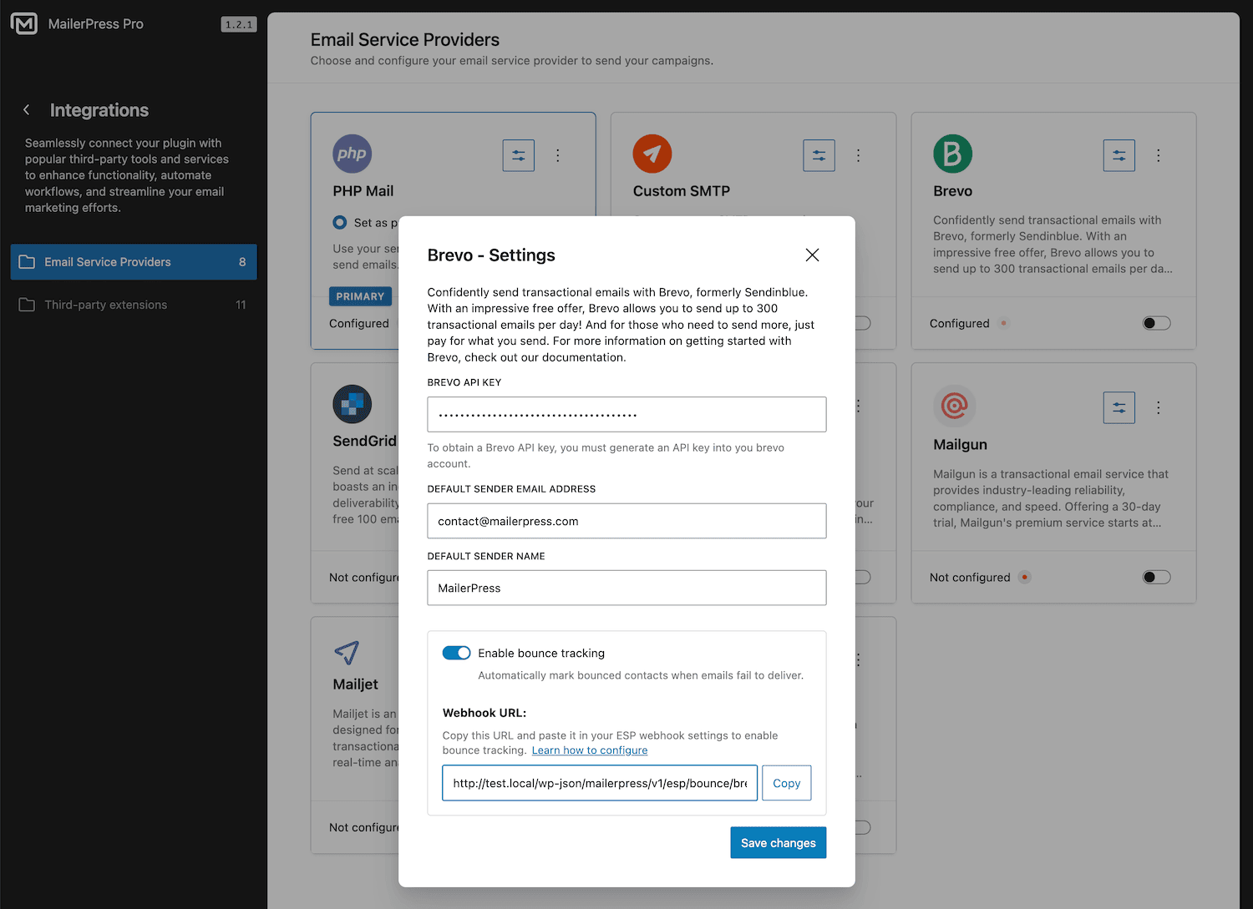1253x909 pixels.
Task: Click the SendGrid provider logo
Action: [352, 404]
